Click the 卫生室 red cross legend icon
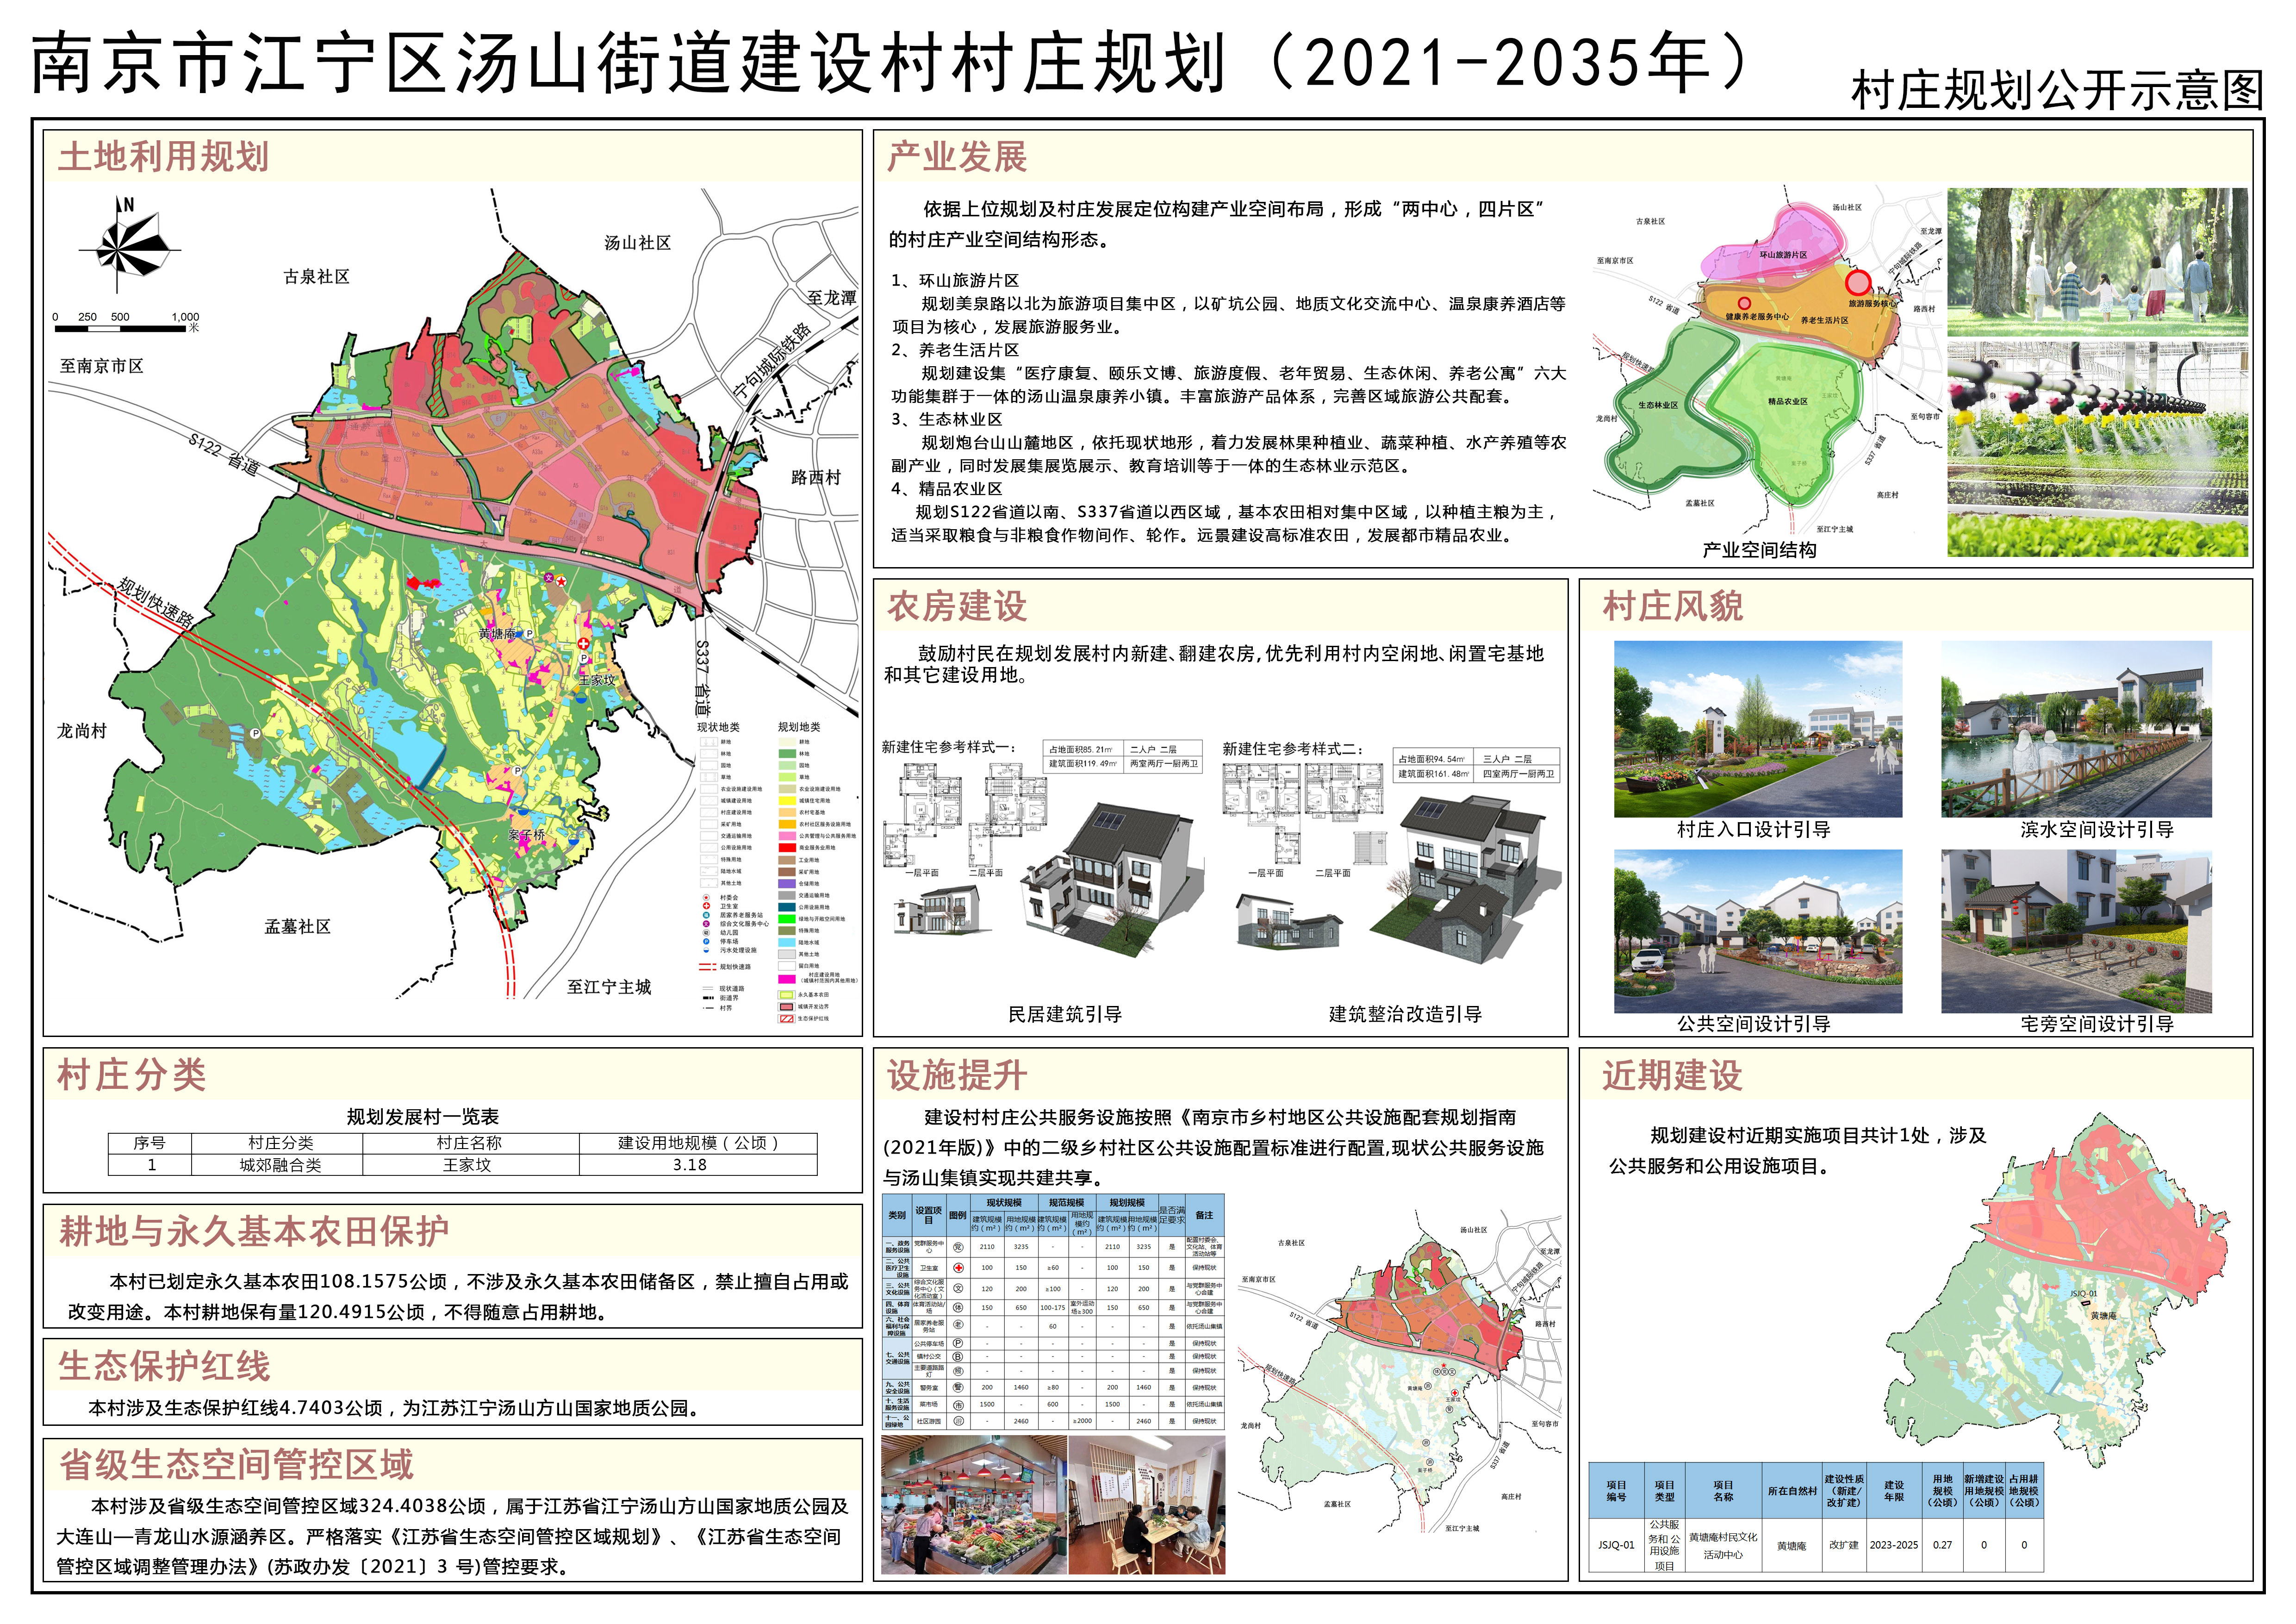The height and width of the screenshot is (1624, 2296). pos(707,906)
